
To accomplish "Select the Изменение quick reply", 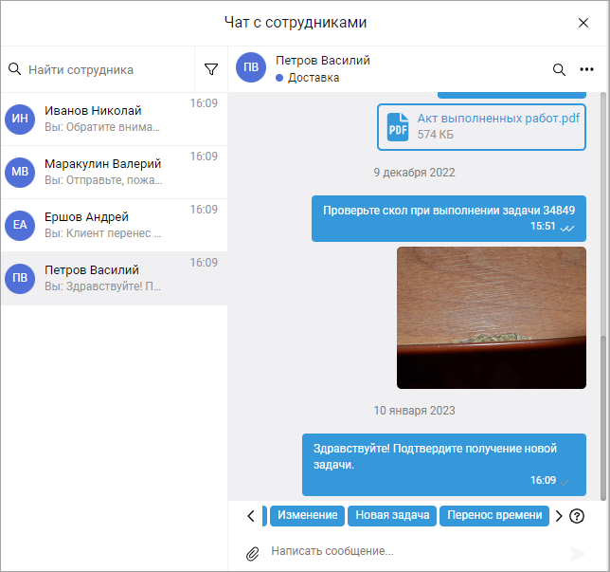I will [307, 515].
